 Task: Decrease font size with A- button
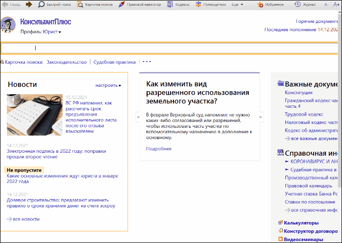[326, 4]
